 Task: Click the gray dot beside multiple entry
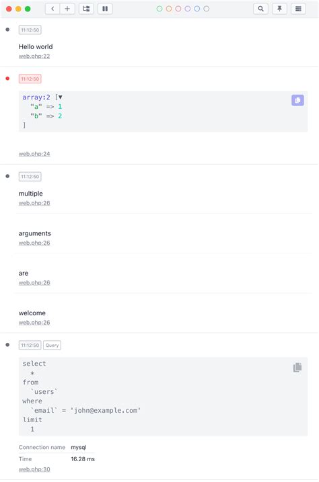coord(7,176)
